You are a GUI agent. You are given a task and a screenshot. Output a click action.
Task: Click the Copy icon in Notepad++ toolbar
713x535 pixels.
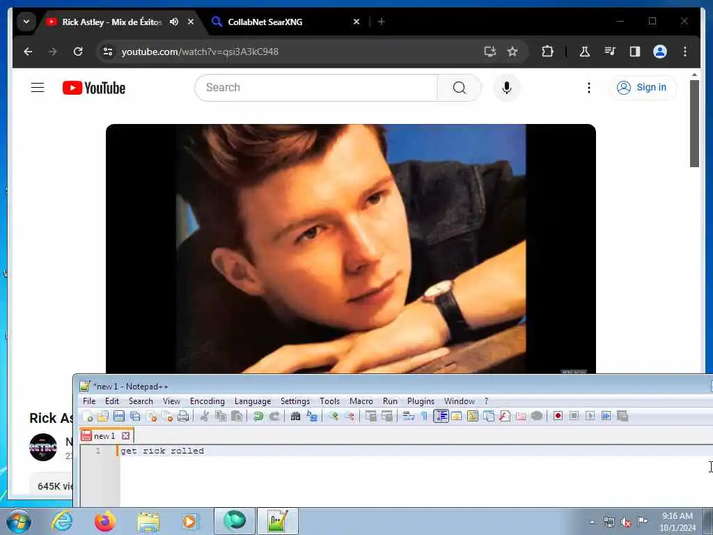[x=221, y=416]
